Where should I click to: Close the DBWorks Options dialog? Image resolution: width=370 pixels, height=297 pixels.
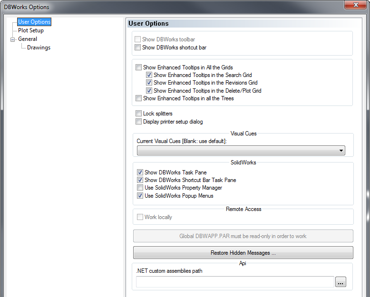(x=356, y=5)
